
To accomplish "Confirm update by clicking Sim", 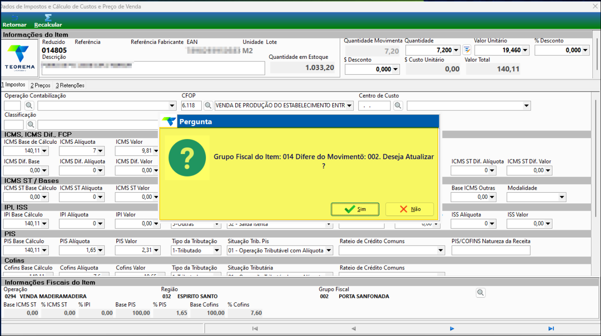I will (355, 209).
